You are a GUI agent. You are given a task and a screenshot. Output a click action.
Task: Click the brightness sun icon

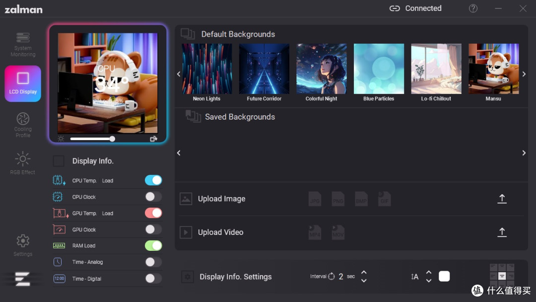[x=61, y=139]
